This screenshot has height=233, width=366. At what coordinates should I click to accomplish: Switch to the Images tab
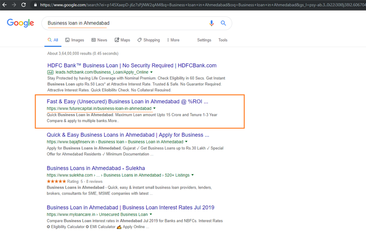point(75,40)
